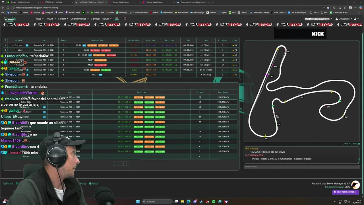This screenshot has height=205, width=364.
Task: Open the ChatGPT bookmark
Action: (x=243, y=13)
